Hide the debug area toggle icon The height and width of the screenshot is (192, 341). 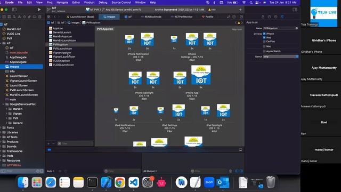pos(240,150)
